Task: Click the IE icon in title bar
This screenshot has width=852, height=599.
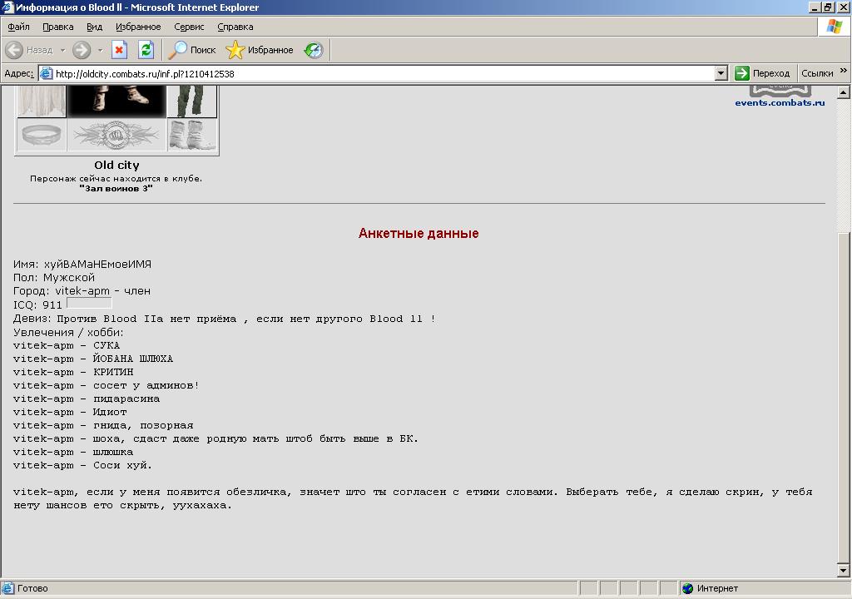Action: [x=7, y=7]
